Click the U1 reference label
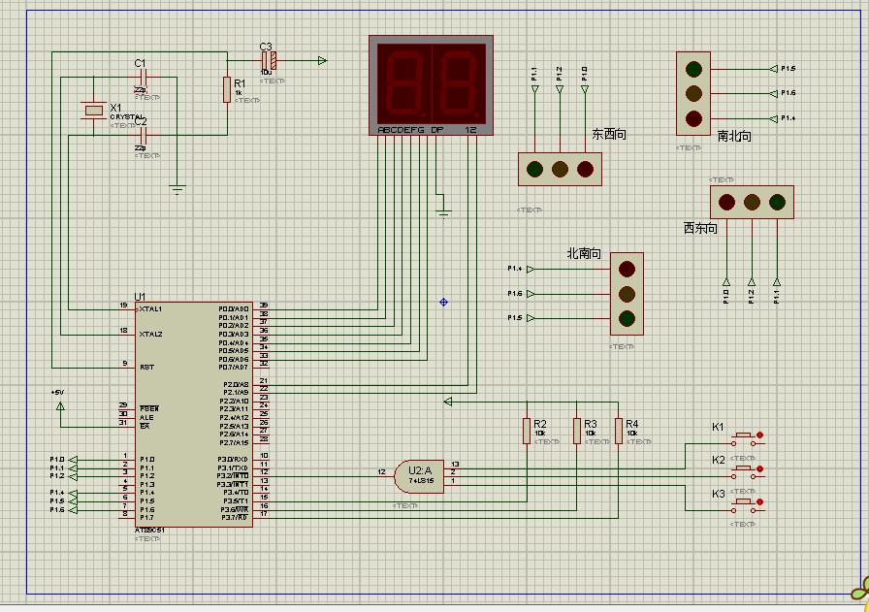869x612 pixels. 140,297
